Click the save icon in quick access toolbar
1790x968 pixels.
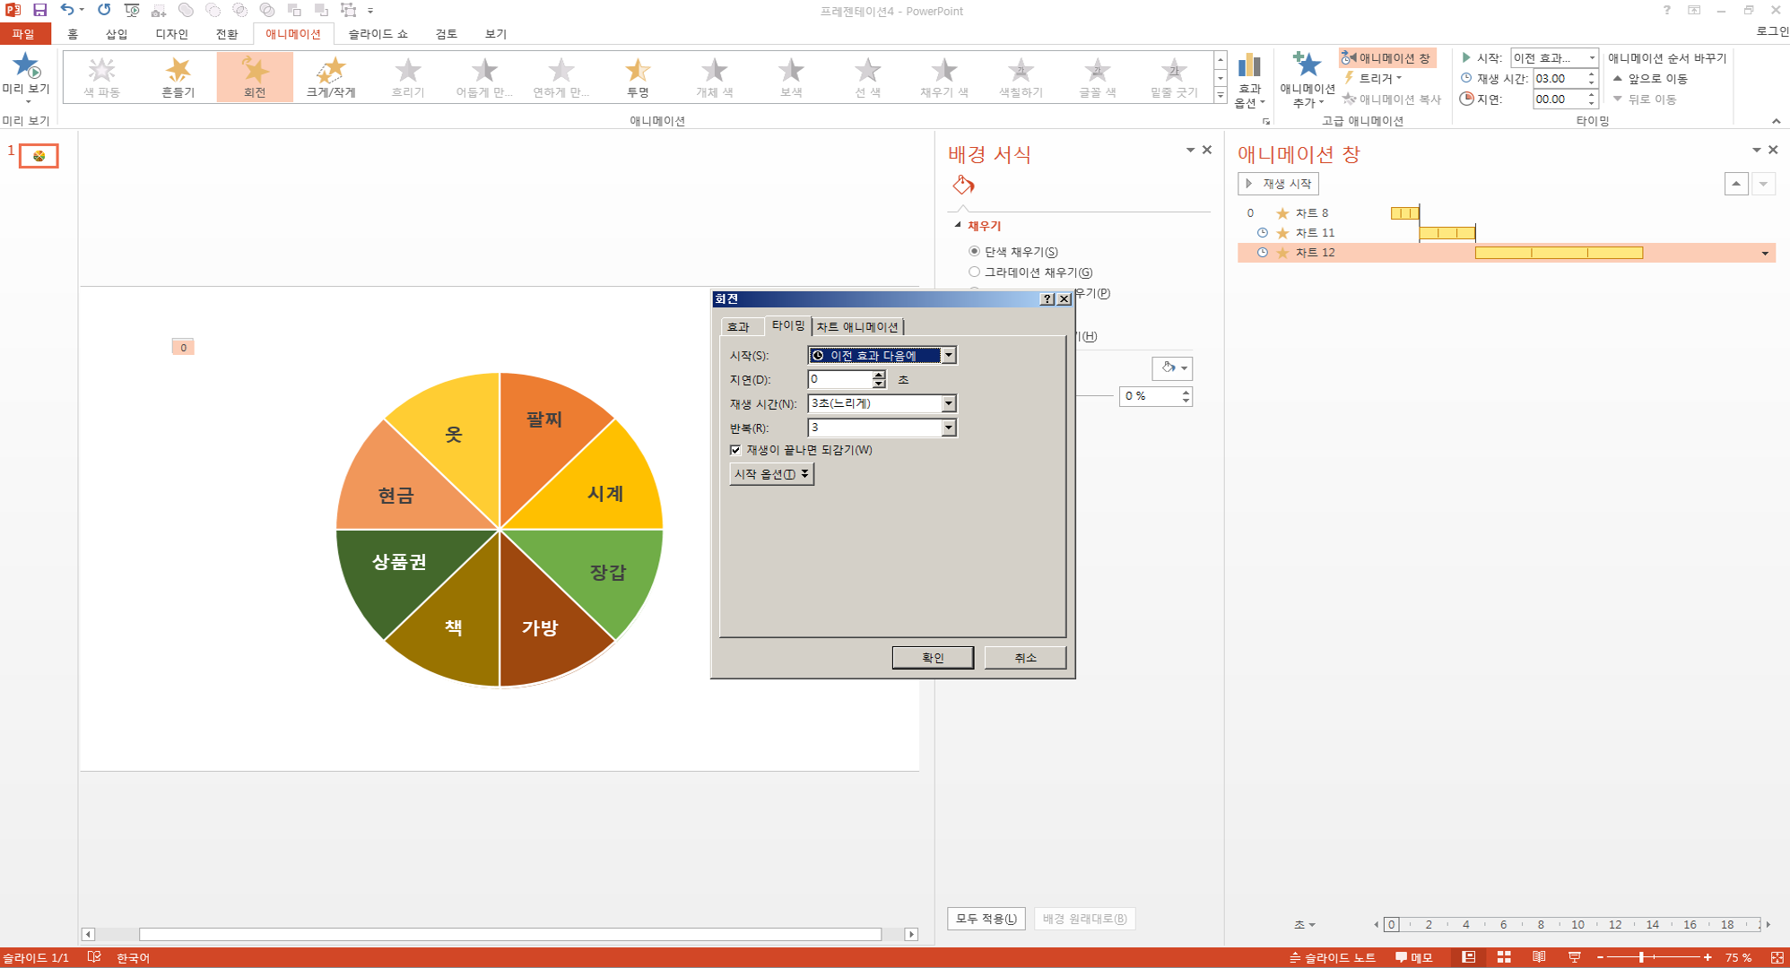(x=39, y=10)
